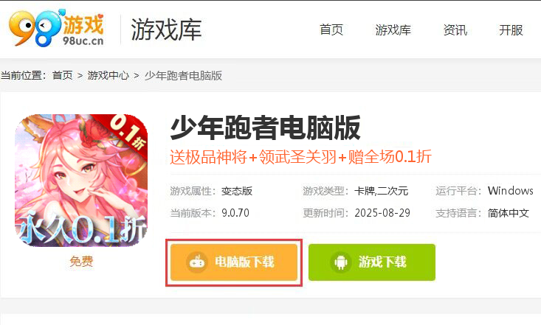Click the green 游戏下载 button
Viewport: 541px width, 325px height.
[372, 262]
